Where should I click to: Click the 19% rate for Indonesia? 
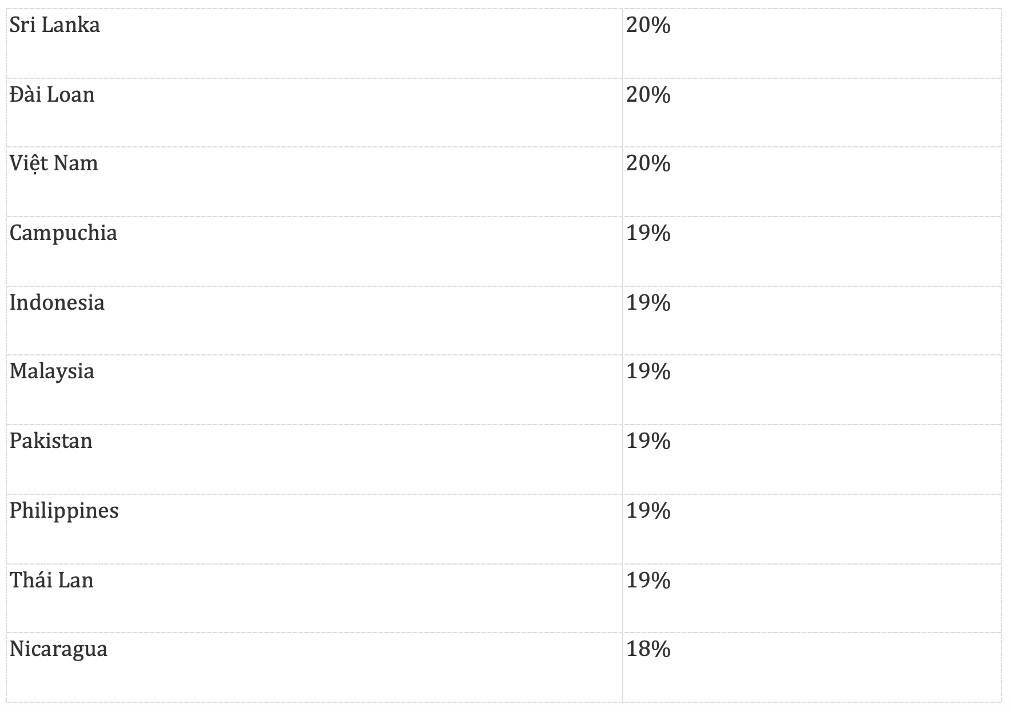pos(648,303)
